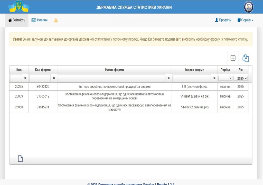Screen dimensions: 263x185
Task: Clear the Назва форми filter
Action: 168,78
